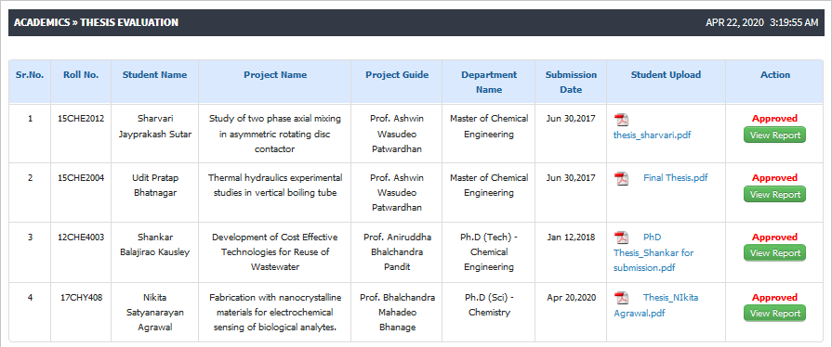This screenshot has height=347, width=832.
Task: Click the PDF icon beside Final Thesis.pdf
Action: coord(621,178)
